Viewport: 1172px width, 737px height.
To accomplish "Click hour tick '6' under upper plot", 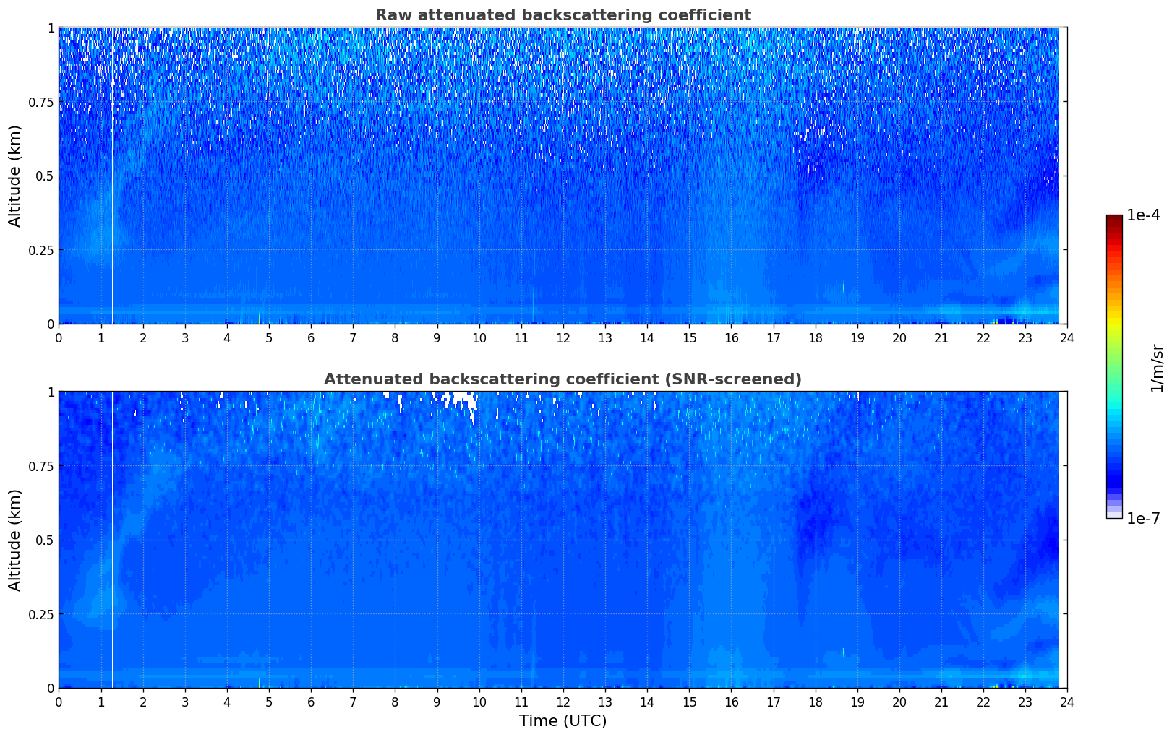I will [x=311, y=337].
